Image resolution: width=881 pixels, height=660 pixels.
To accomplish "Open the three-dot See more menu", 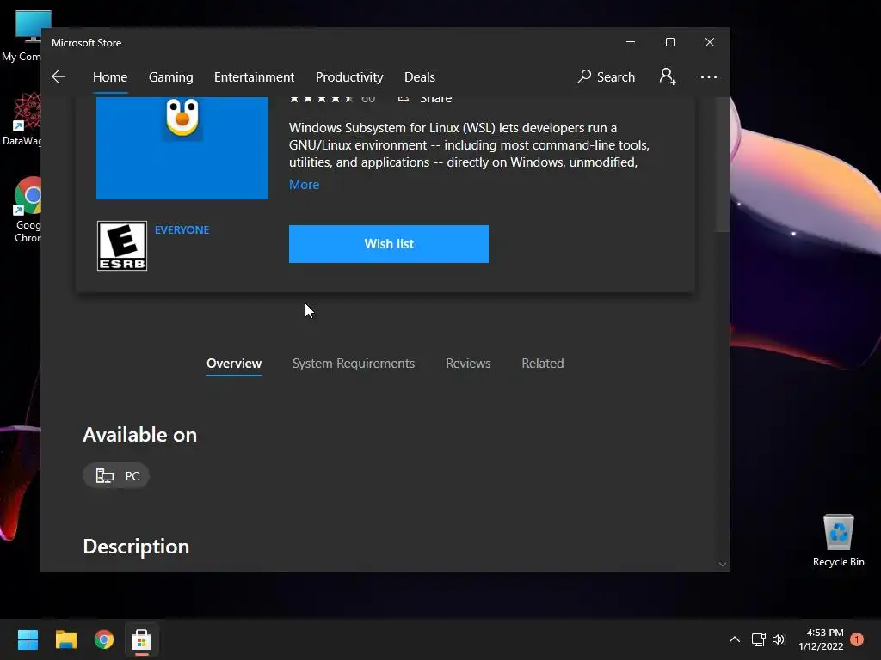I will pos(709,76).
